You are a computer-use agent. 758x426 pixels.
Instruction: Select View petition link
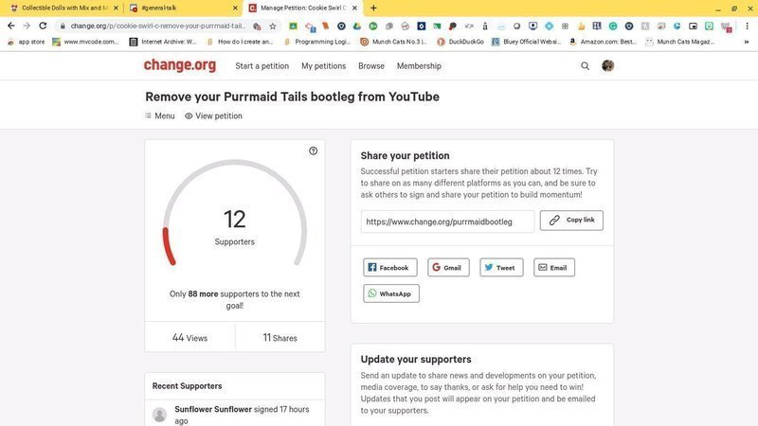coord(213,115)
